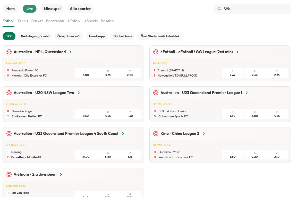Click the football icon beside Australien - NPL, Queensland
The height and width of the screenshot is (197, 297).
coord(9,52)
